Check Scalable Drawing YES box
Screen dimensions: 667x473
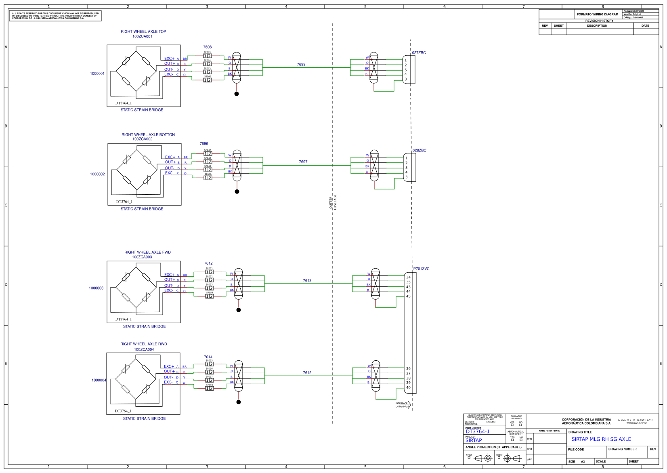pyautogui.click(x=512, y=425)
